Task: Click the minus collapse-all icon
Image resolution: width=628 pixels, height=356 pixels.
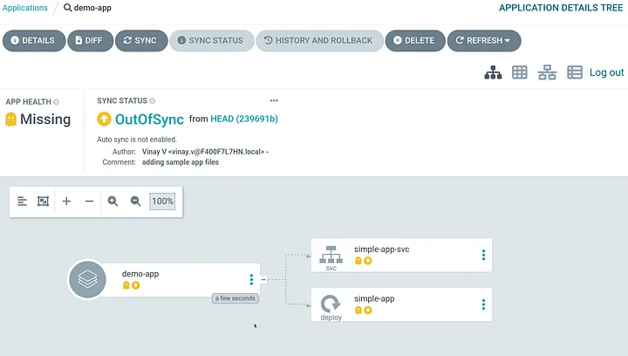Action: (89, 201)
